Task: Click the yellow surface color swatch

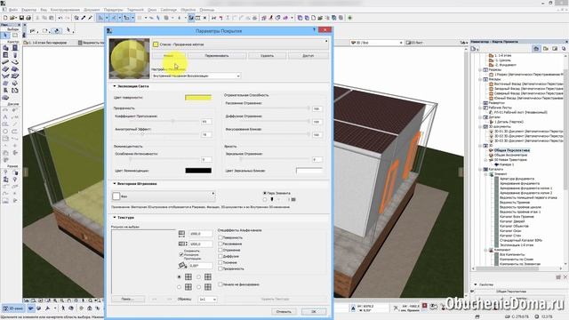Action: tap(198, 98)
